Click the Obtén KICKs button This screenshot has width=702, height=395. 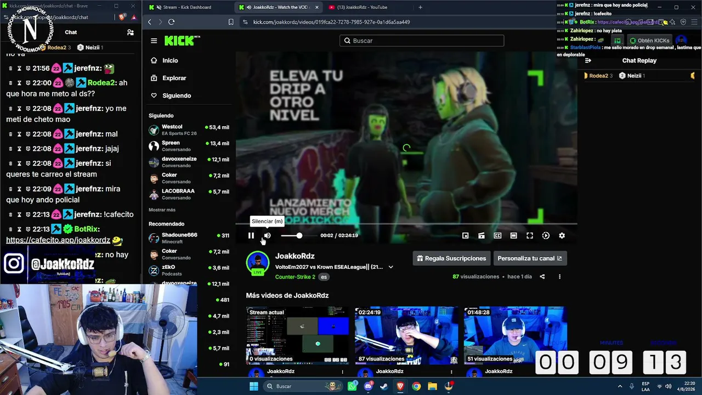coord(649,41)
